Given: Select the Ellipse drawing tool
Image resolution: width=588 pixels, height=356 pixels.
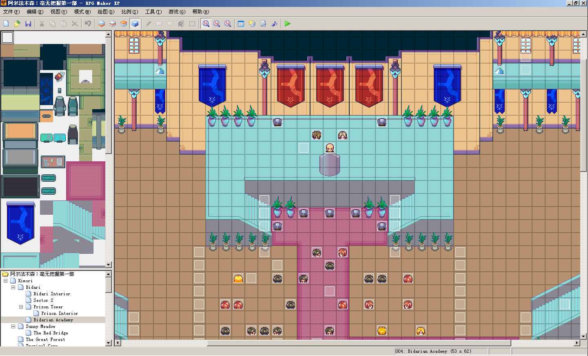Looking at the screenshot, I should [170, 24].
